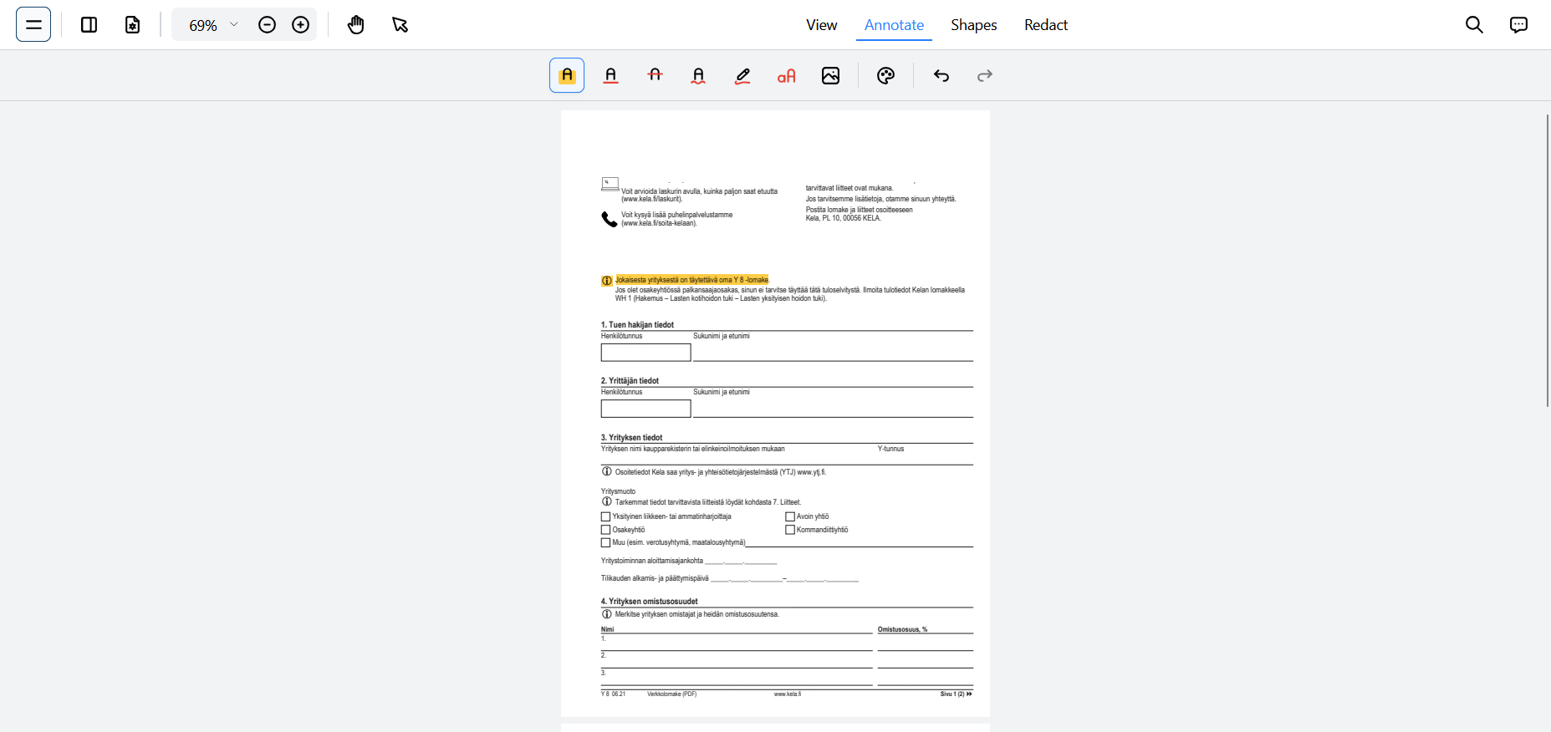Check the Osakeyhtiö checkbox
This screenshot has height=732, width=1551.
[606, 530]
